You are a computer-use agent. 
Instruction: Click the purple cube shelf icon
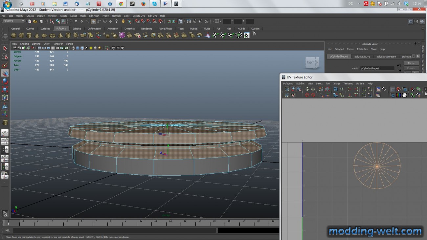pos(122,35)
